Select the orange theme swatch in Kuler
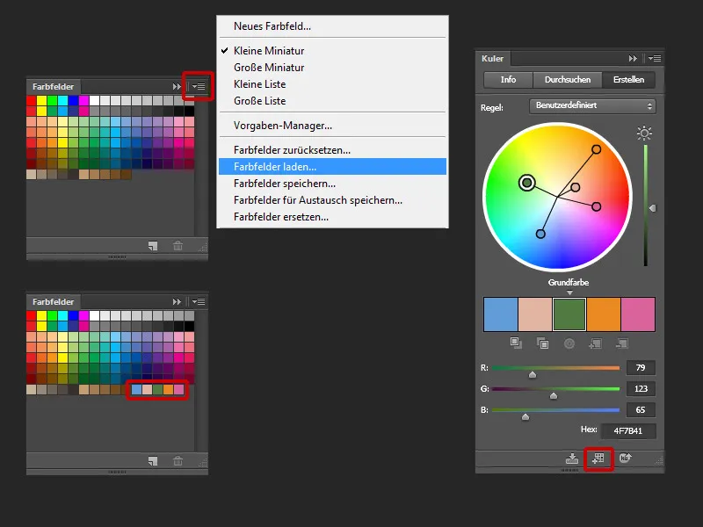The image size is (703, 527). click(604, 314)
